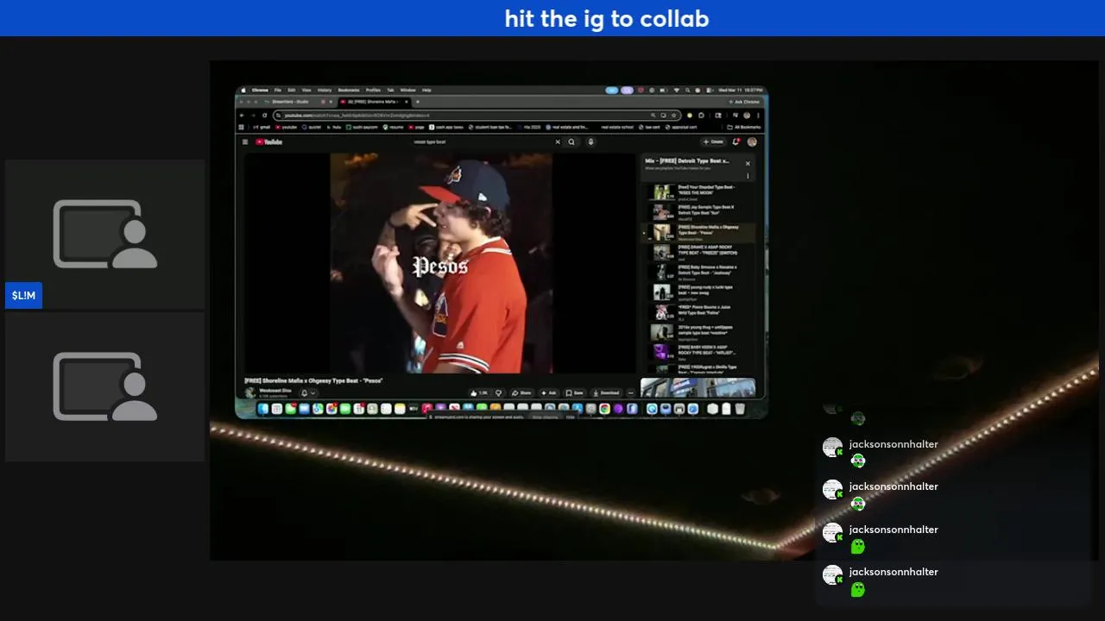
Task: Dislike the Pesos type beat video
Action: point(498,392)
